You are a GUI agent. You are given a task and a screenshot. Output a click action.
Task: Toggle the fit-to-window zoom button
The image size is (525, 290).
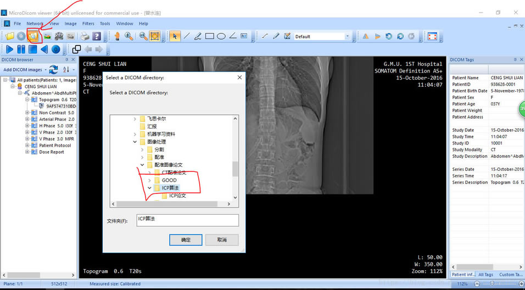tap(155, 36)
